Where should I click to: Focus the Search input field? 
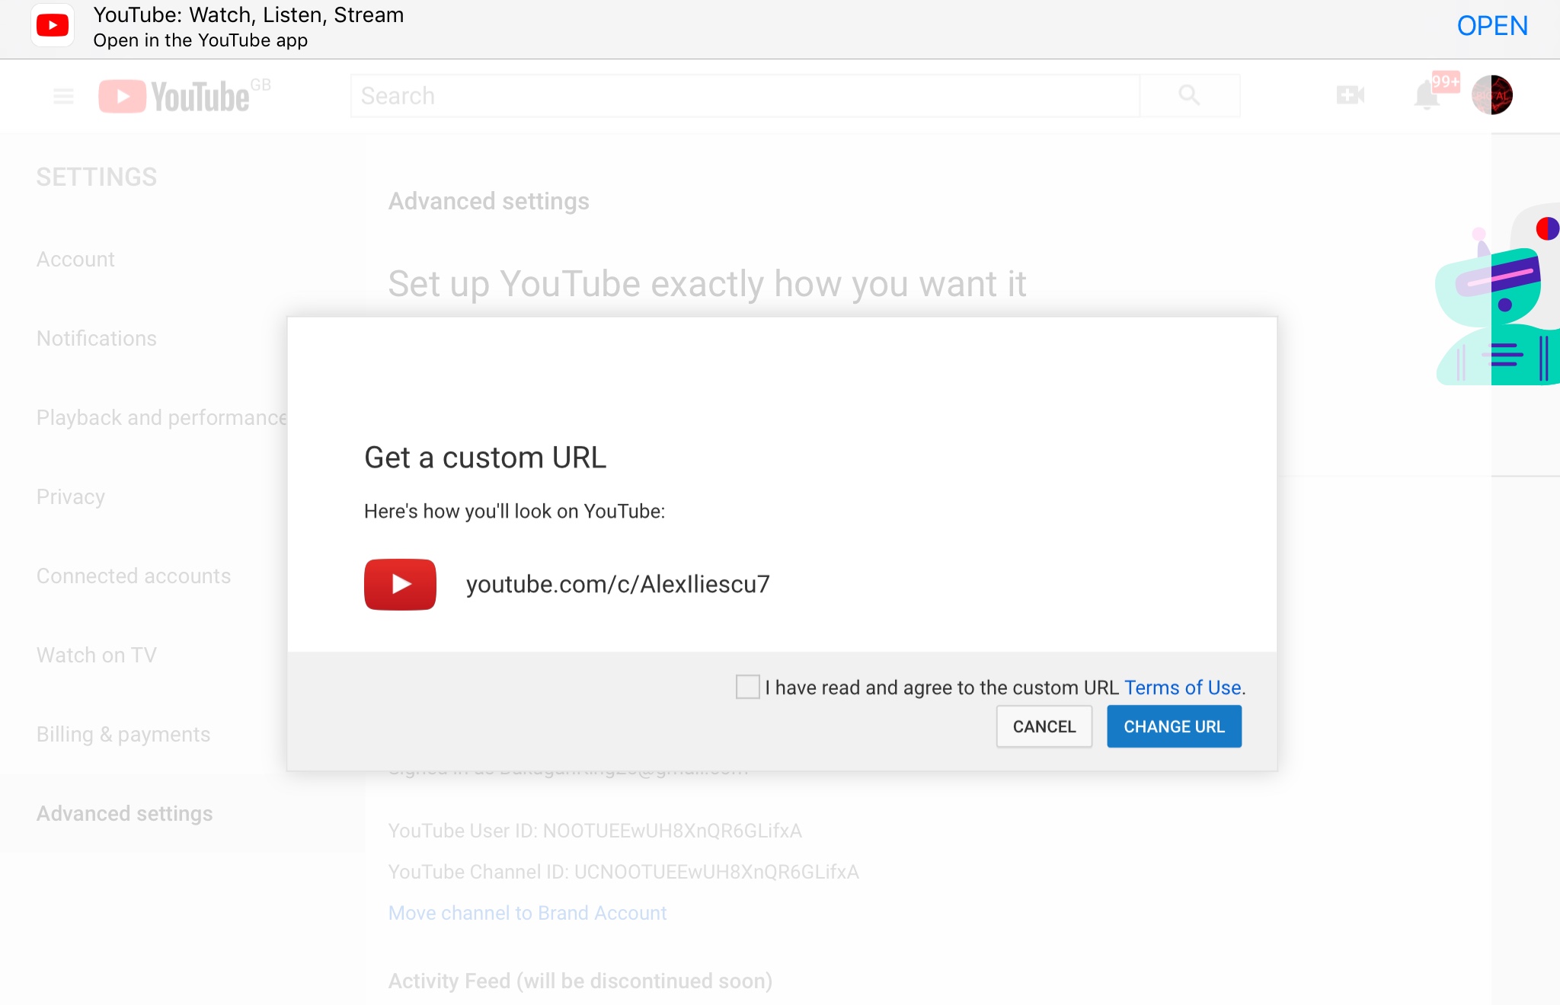point(745,96)
